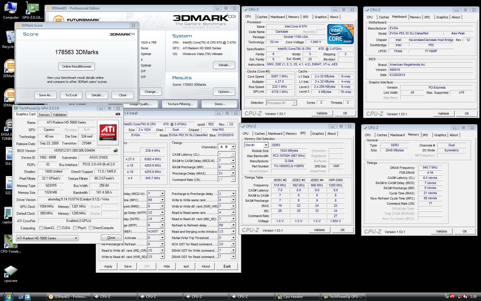The height and width of the screenshot is (301, 481).
Task: Open the Slot #1 dropdown in SPD tab
Action: [257, 145]
